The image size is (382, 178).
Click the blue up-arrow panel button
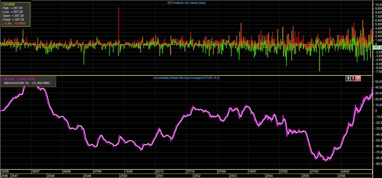pyautogui.click(x=348, y=78)
